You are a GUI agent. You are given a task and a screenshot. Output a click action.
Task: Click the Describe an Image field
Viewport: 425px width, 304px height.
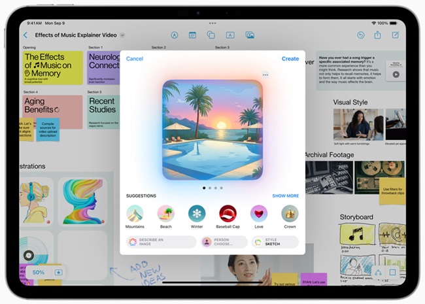[161, 242]
